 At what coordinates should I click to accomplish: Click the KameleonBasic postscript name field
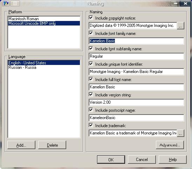136,118
